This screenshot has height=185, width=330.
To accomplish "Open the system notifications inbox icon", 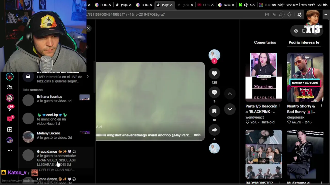I will (28, 77).
